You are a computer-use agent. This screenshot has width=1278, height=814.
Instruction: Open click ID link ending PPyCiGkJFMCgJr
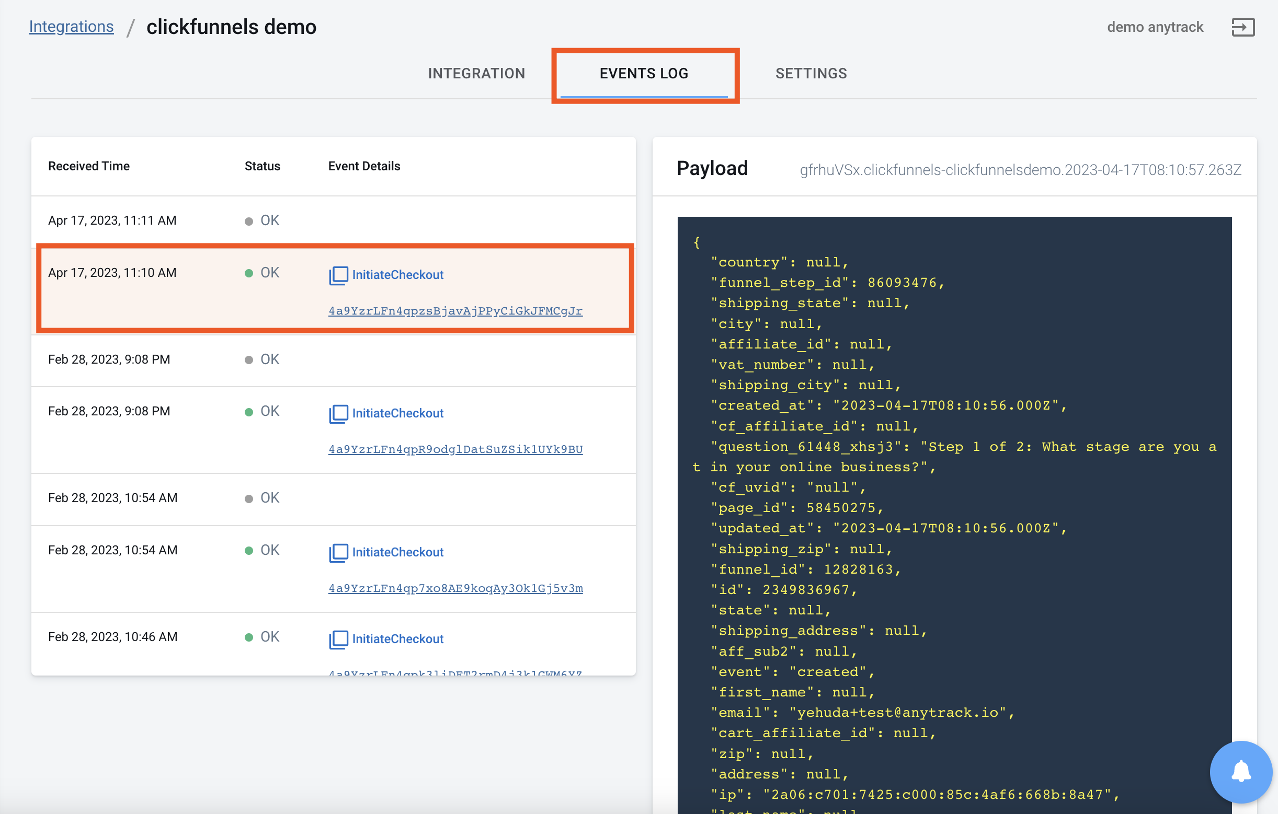click(455, 311)
